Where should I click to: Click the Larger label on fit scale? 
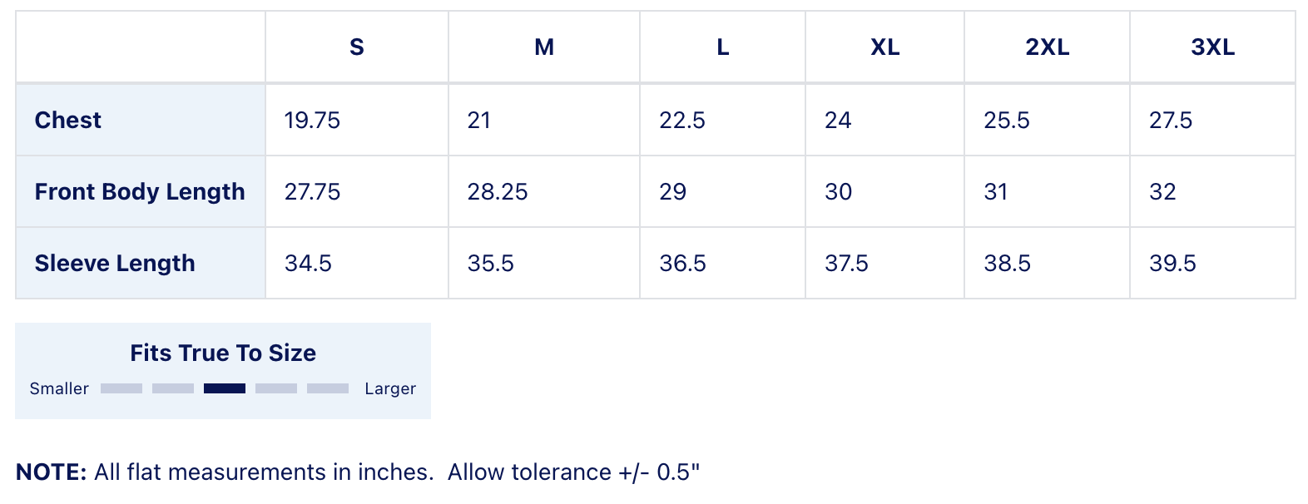(x=390, y=388)
